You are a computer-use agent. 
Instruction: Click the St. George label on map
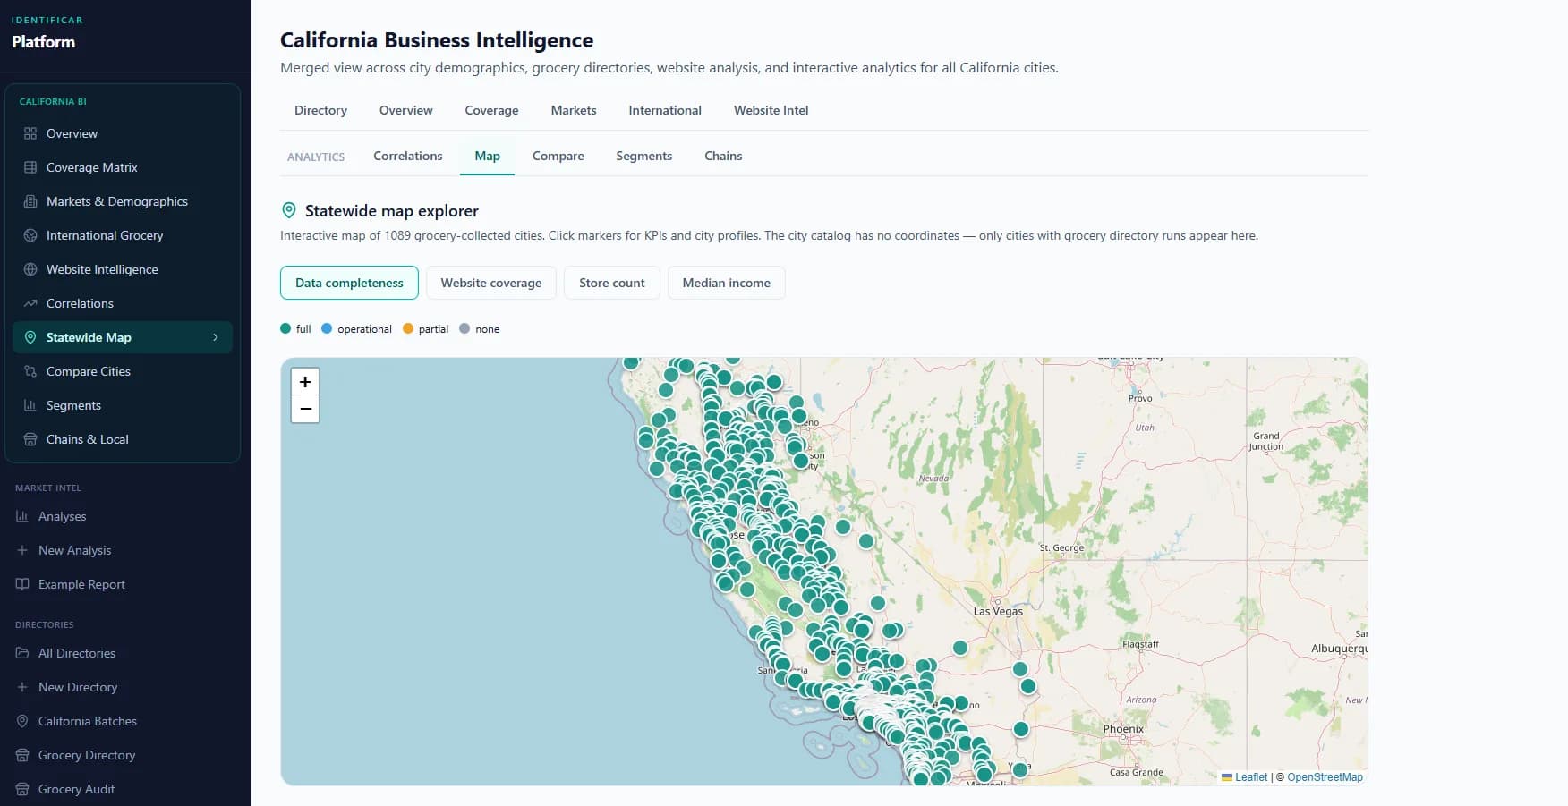pyautogui.click(x=1061, y=547)
